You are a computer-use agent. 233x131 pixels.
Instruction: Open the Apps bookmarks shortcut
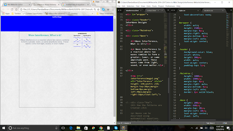pyautogui.click(x=6, y=13)
